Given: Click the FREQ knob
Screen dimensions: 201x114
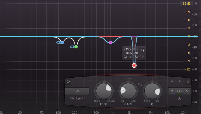Looking at the screenshot, I should coord(104,91).
